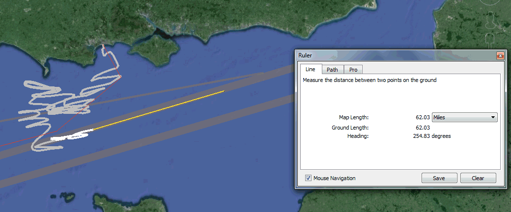The height and width of the screenshot is (212, 511).
Task: Click the middle of the yellow measurement line
Action: [x=159, y=110]
